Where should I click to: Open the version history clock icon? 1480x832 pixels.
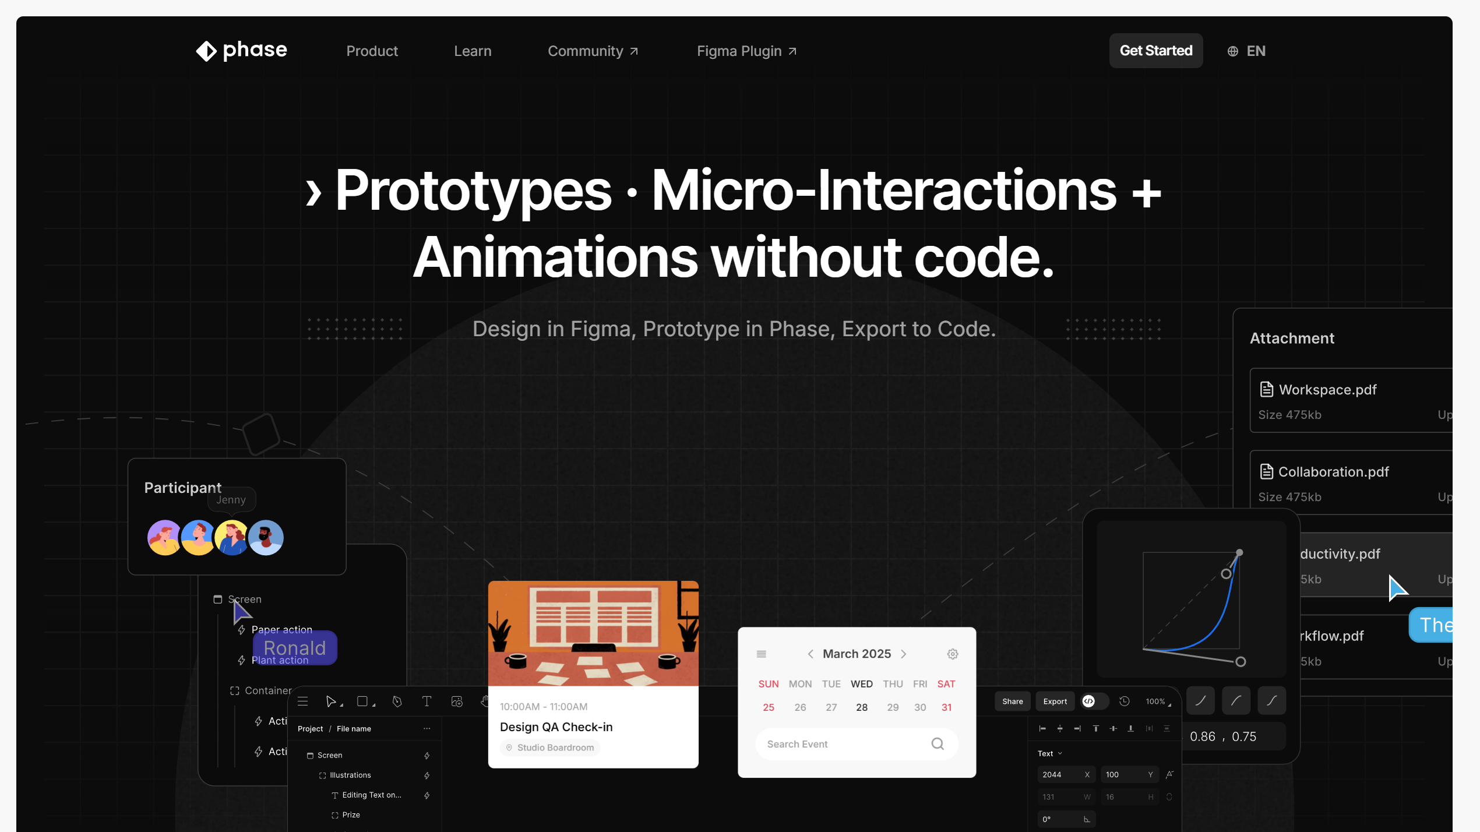coord(1125,701)
